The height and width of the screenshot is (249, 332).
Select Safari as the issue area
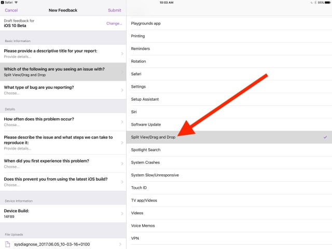pyautogui.click(x=229, y=74)
